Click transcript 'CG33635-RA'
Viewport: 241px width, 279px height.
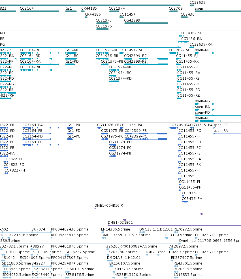point(201,45)
